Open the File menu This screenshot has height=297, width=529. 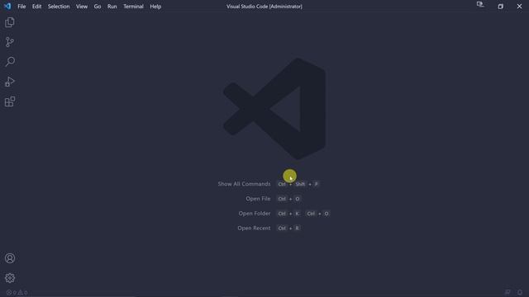21,7
